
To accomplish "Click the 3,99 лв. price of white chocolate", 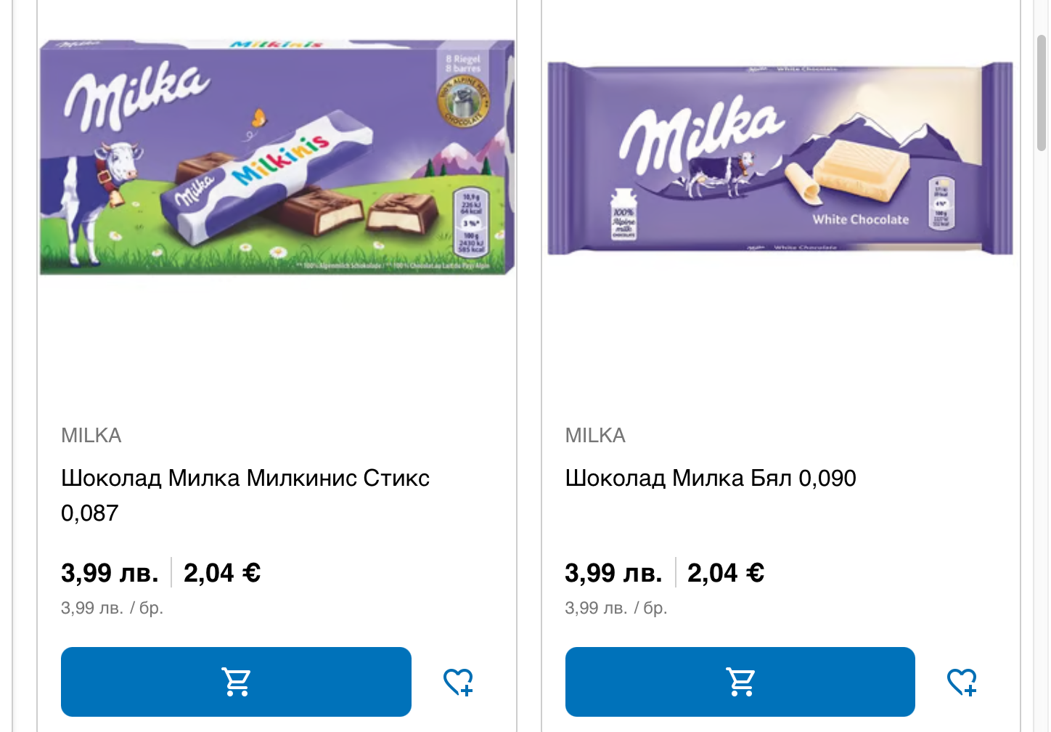I will [613, 573].
